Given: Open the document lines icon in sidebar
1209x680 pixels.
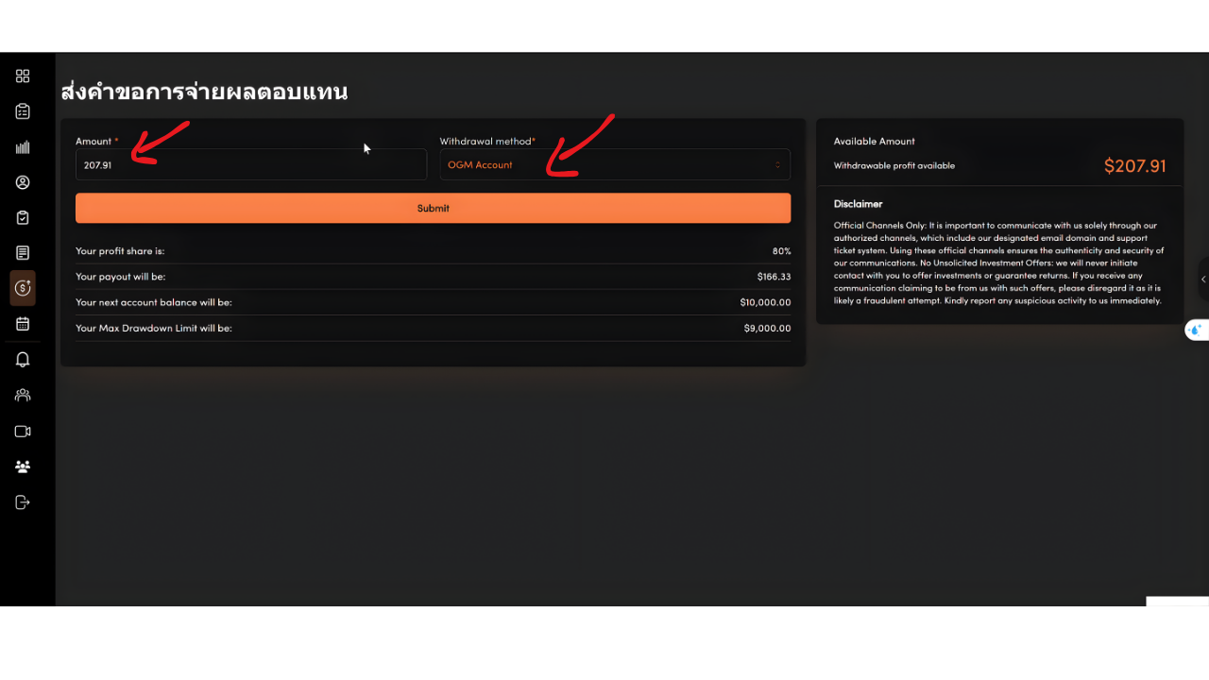Looking at the screenshot, I should point(23,253).
